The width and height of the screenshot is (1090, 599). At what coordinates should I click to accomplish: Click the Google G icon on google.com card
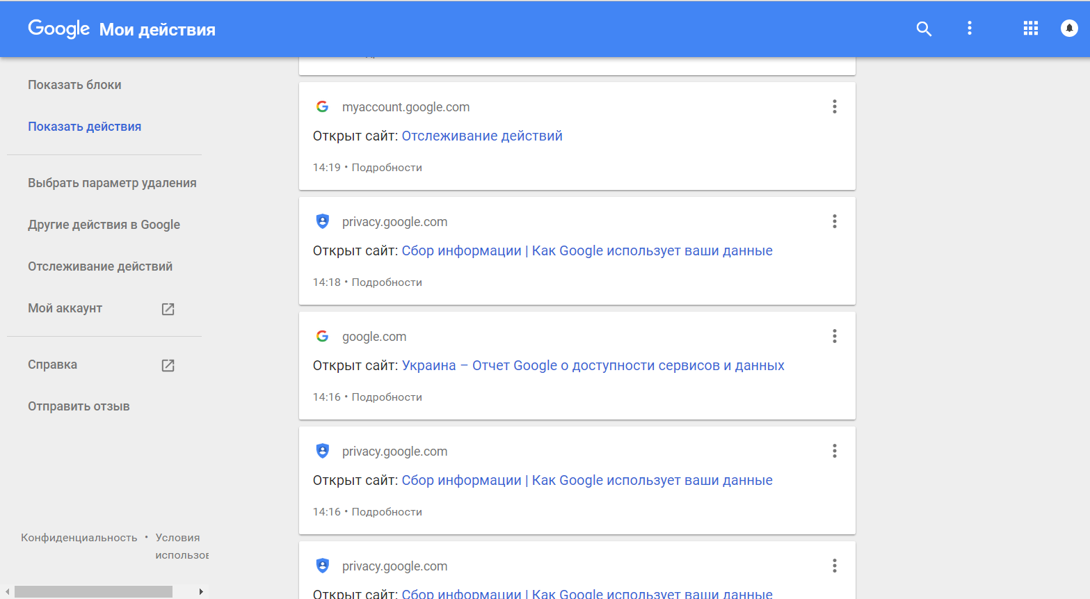322,336
